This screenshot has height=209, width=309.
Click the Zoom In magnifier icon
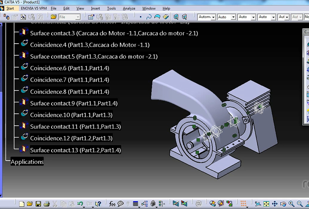(292, 203)
